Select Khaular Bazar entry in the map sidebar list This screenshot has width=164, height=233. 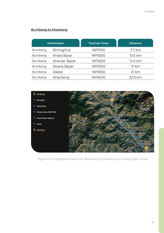tap(46, 112)
